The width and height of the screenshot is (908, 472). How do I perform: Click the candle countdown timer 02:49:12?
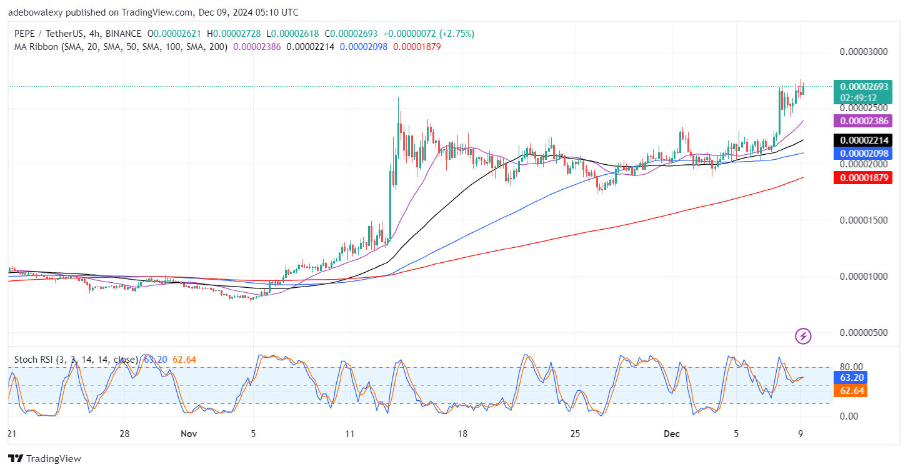tap(858, 98)
